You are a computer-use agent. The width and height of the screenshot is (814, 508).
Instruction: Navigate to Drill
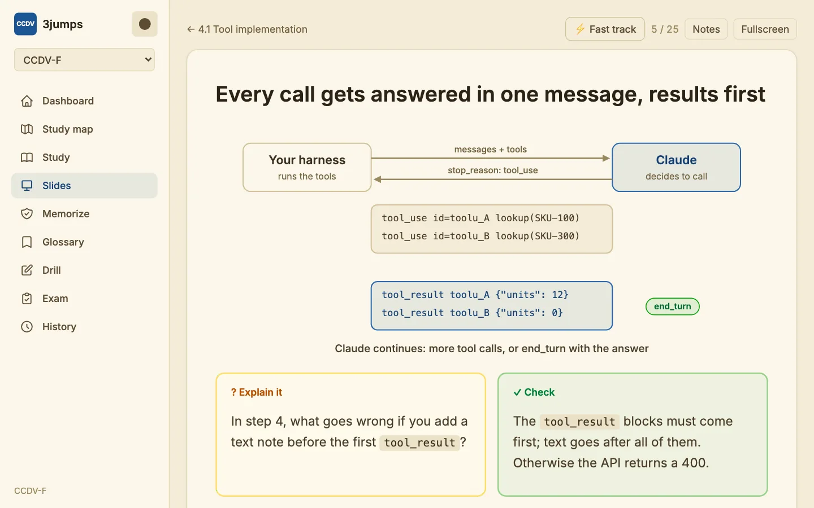[84, 270]
